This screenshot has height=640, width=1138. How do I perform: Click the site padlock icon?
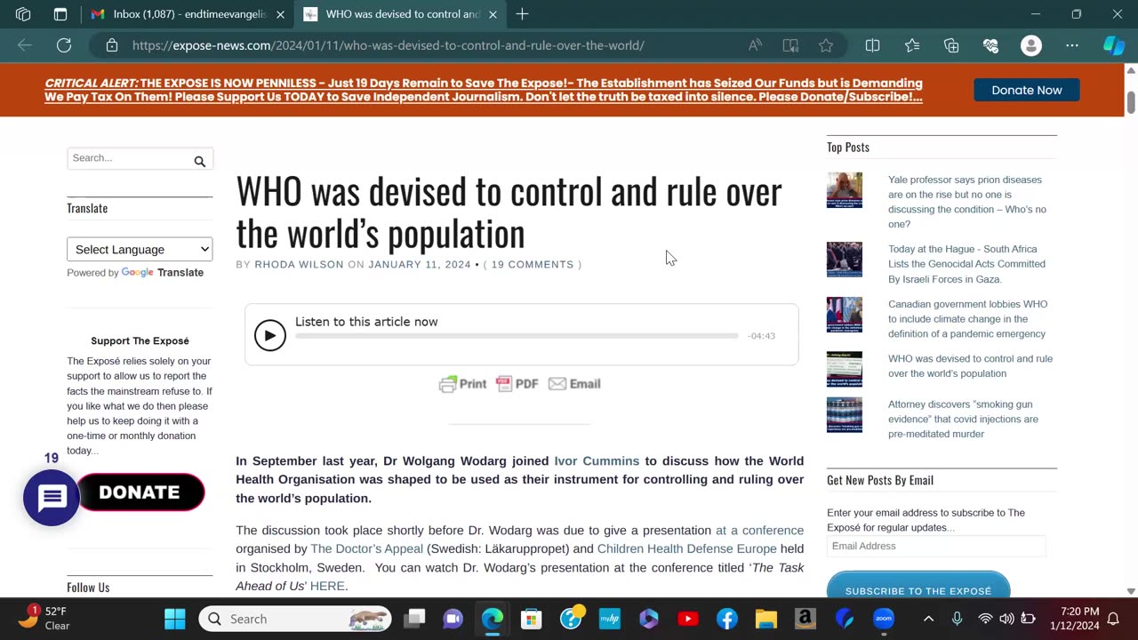(x=112, y=45)
